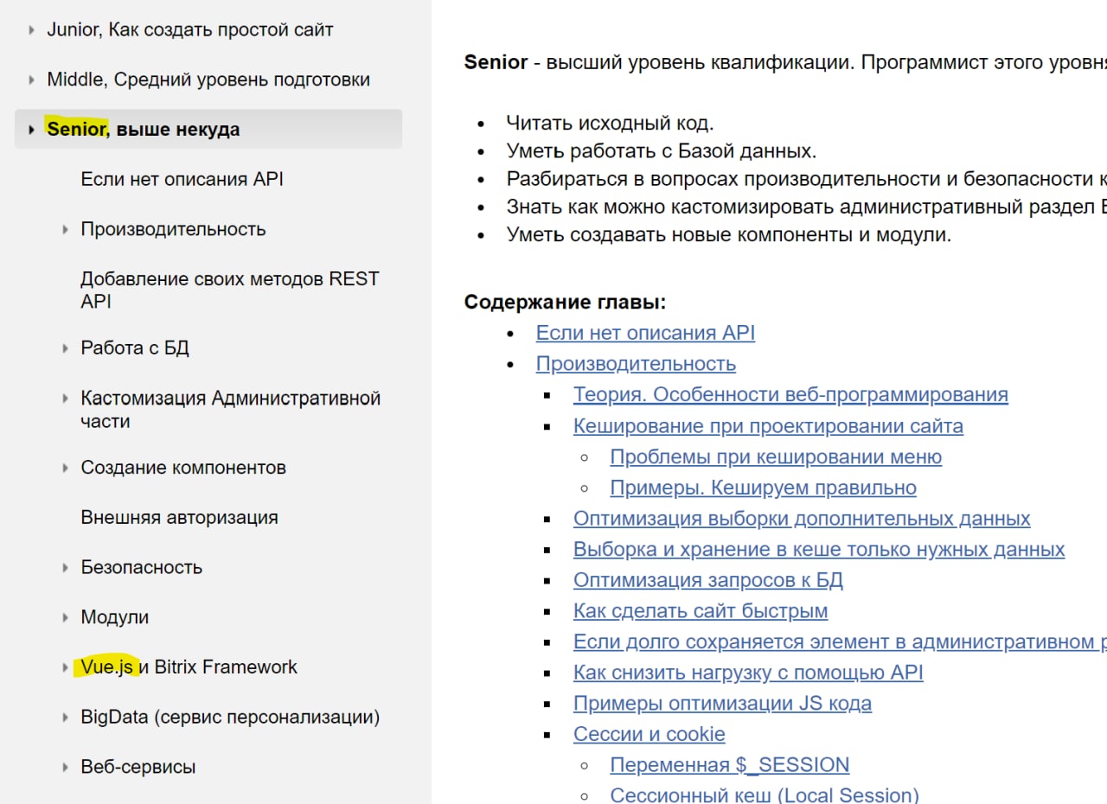Open the Переменная $_SESSION link
Image resolution: width=1107 pixels, height=804 pixels.
click(729, 764)
